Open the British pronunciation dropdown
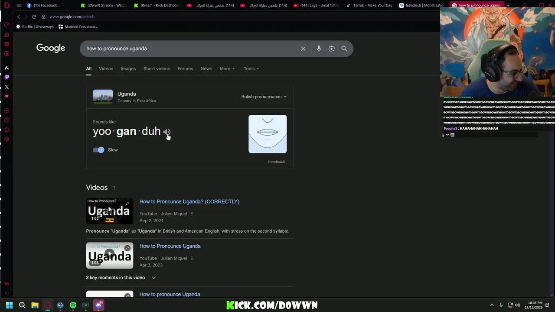This screenshot has height=312, width=555. point(264,97)
